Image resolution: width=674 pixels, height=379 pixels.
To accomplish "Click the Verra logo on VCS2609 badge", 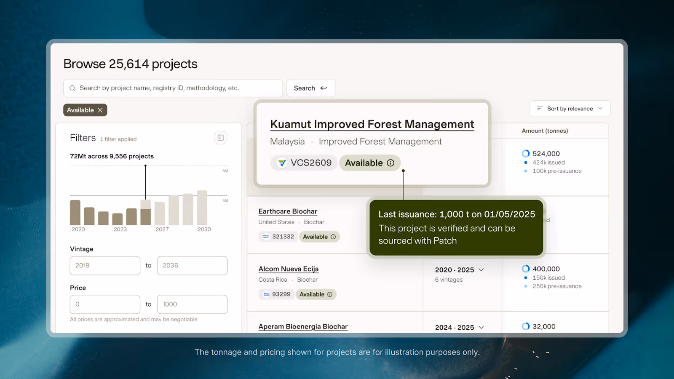I will tap(282, 163).
